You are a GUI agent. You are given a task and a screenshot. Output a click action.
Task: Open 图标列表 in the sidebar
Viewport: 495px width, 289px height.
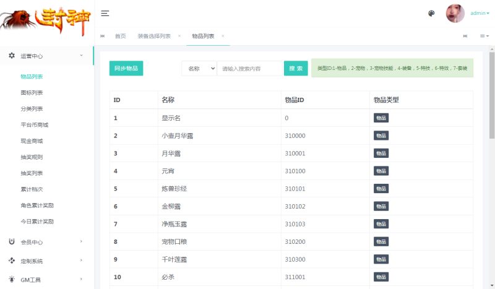pyautogui.click(x=32, y=93)
